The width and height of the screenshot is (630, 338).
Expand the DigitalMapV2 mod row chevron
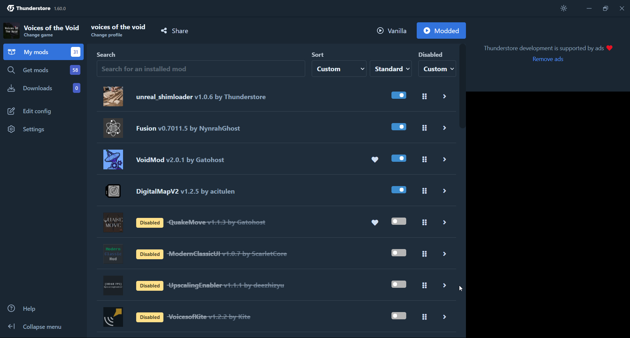[445, 191]
